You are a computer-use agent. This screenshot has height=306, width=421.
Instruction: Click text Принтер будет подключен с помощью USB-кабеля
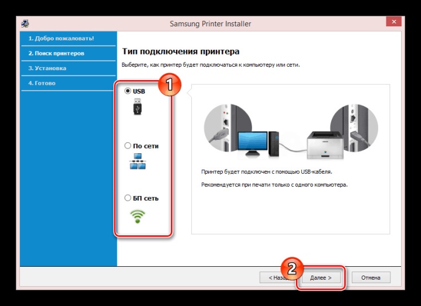[x=267, y=172]
